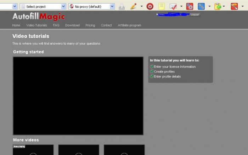This screenshot has height=155, width=248.
Task: Click the "Create profiles" text
Action: point(164,71)
